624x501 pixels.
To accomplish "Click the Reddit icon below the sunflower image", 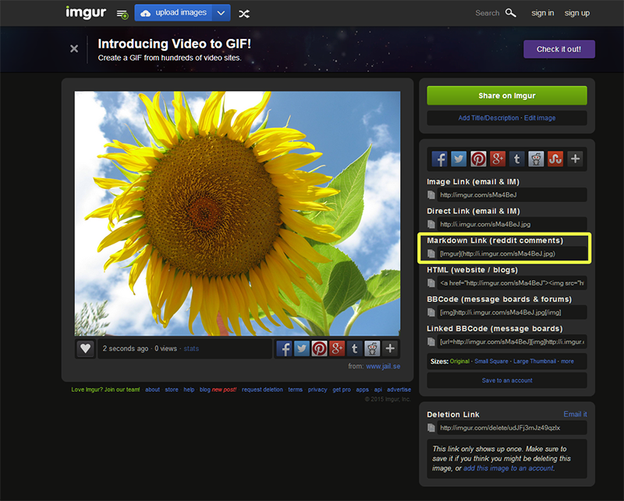I will [372, 349].
